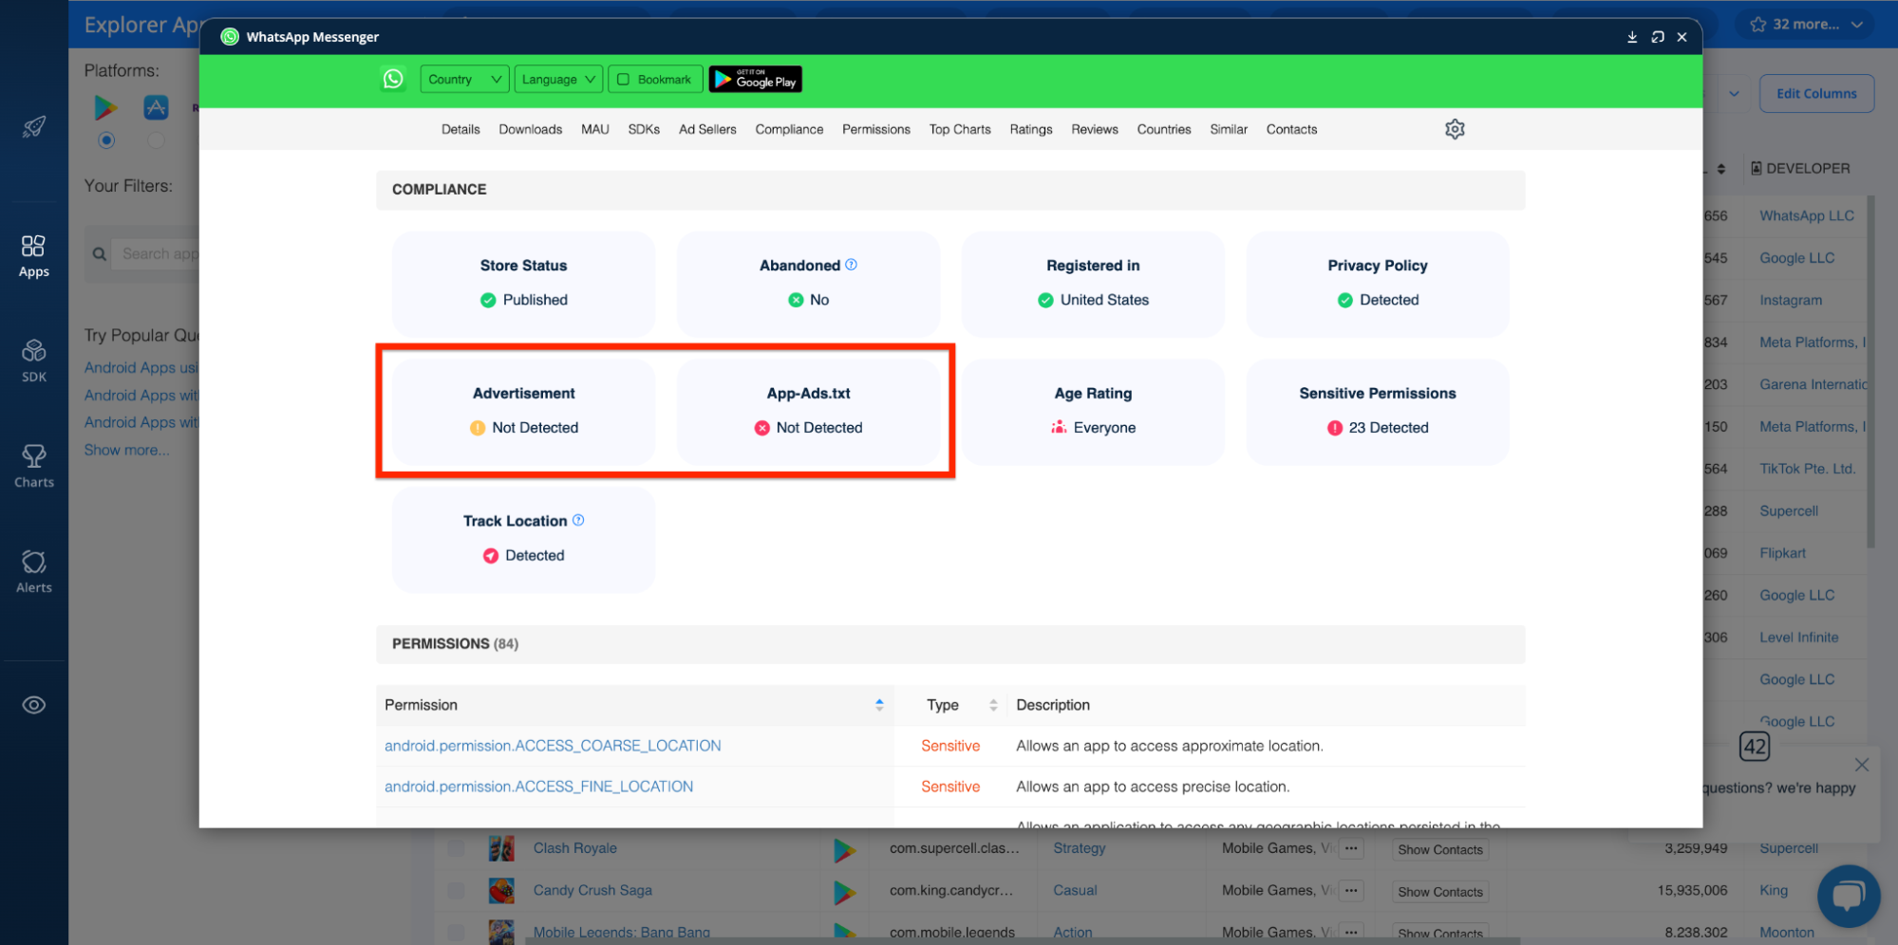Click the refresh icon in the modal title bar

coord(1658,37)
